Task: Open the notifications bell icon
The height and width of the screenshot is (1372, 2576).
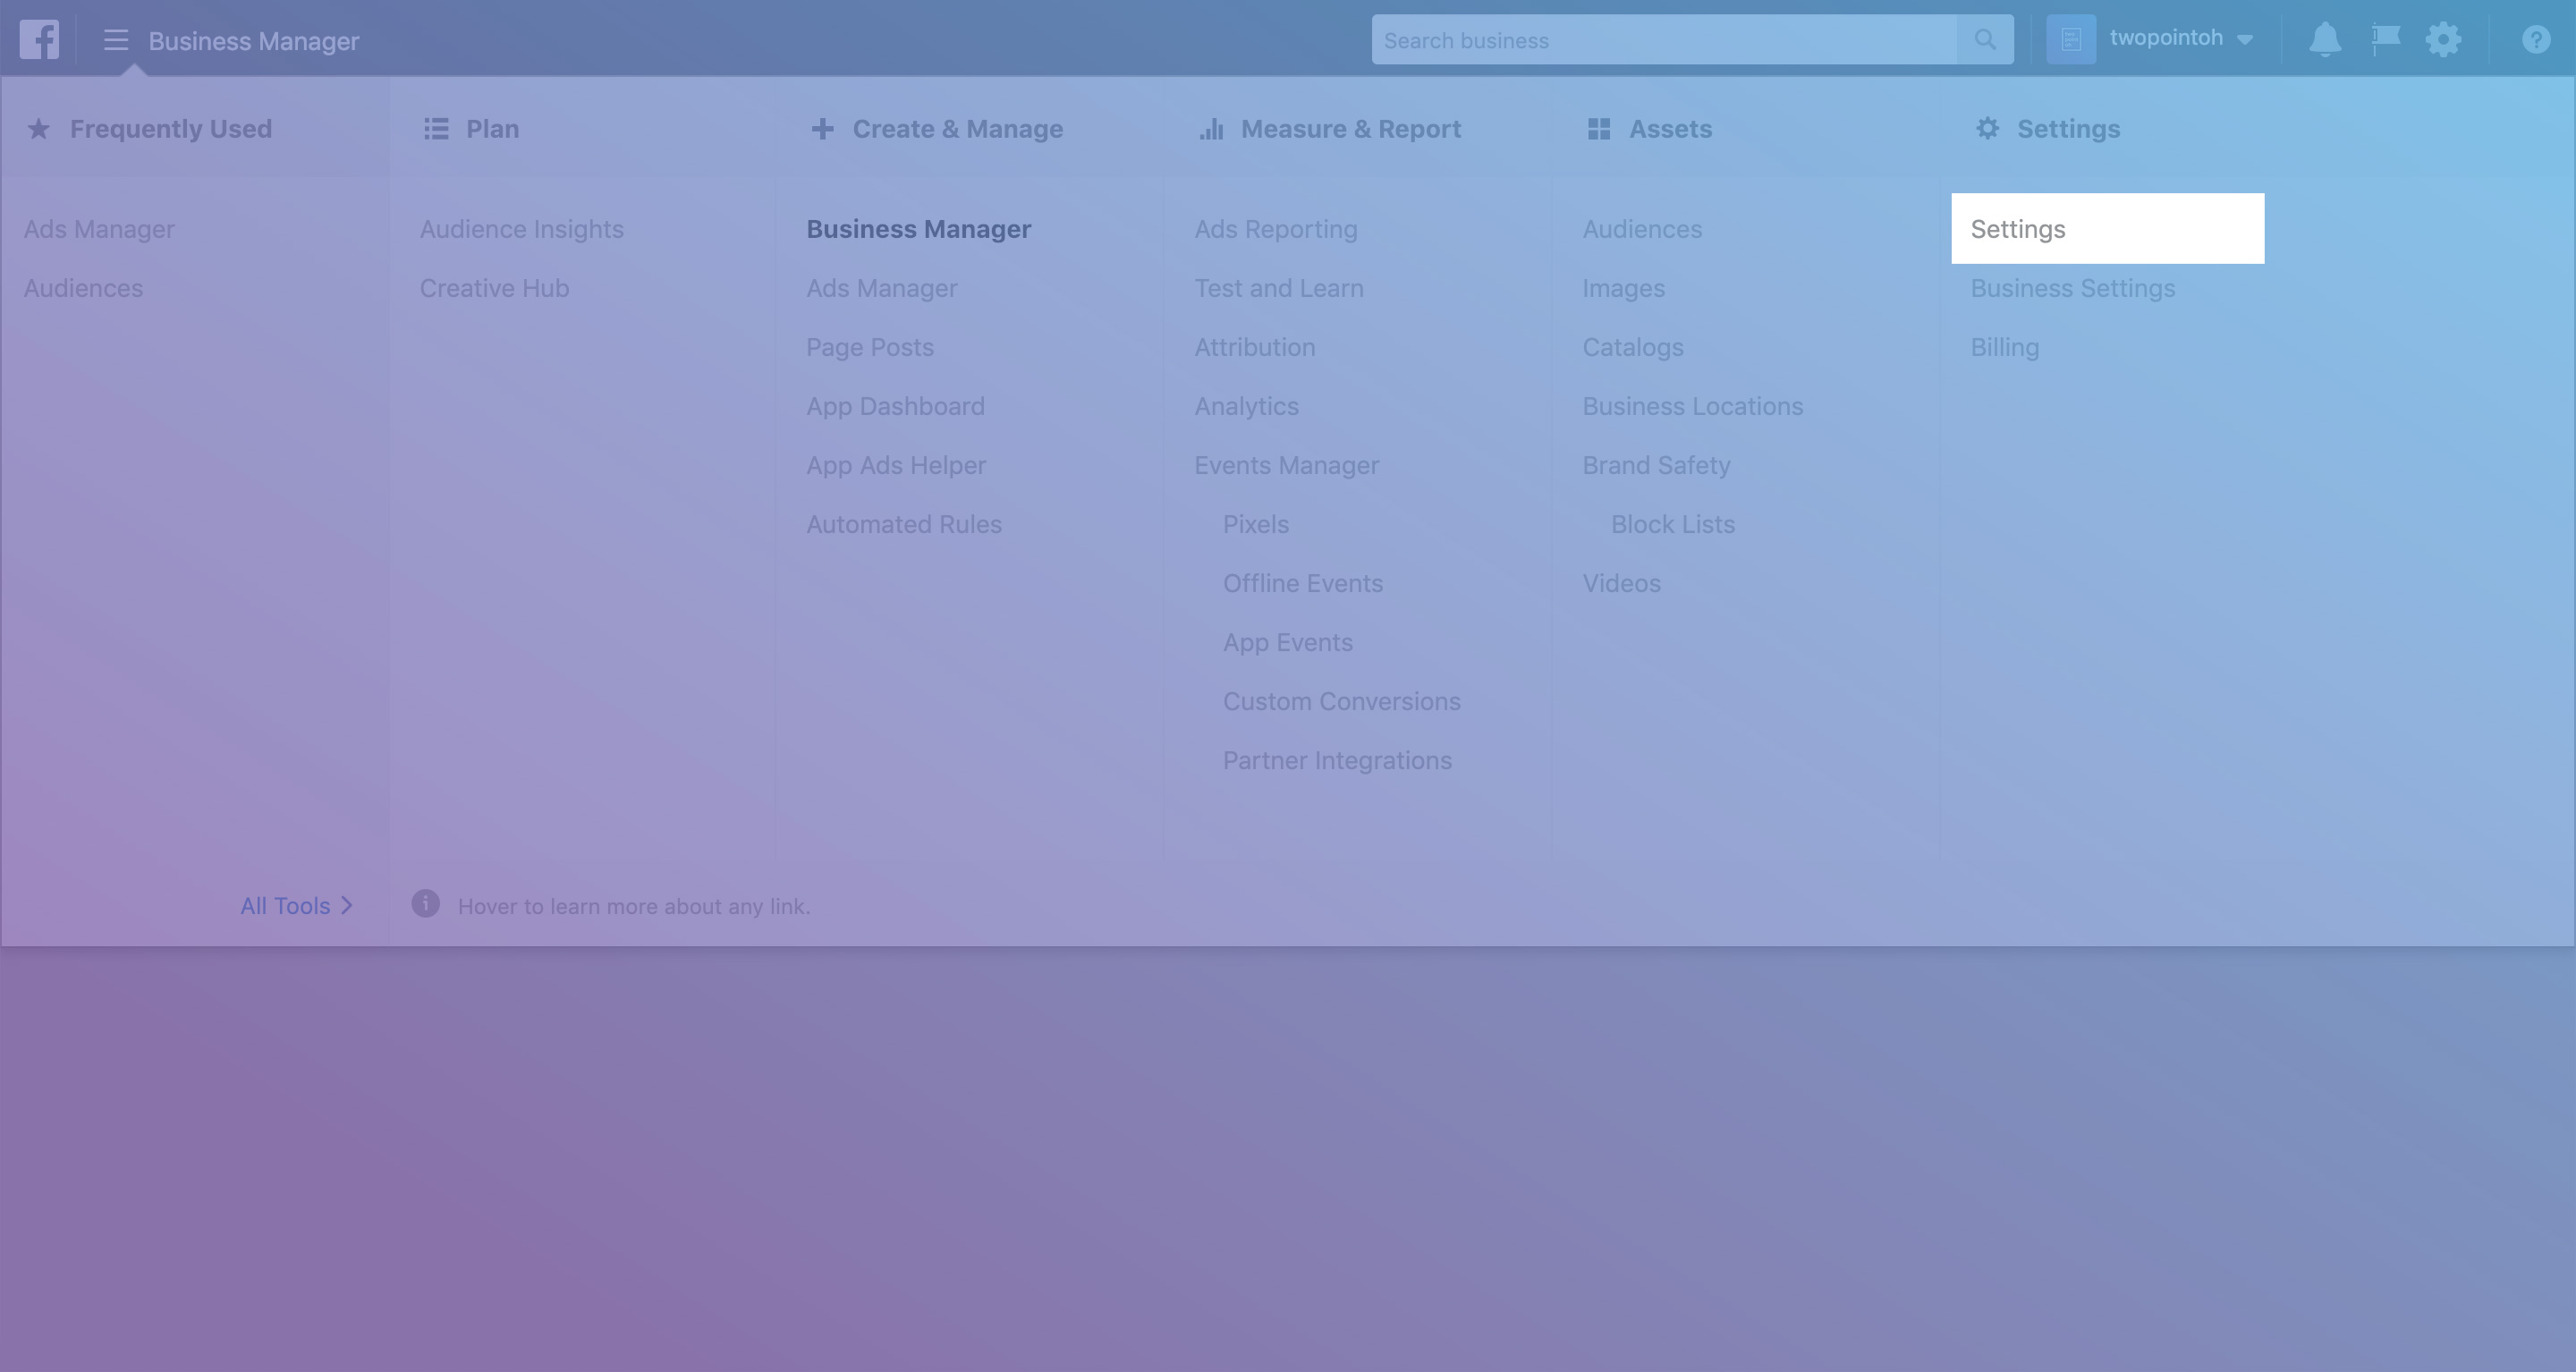Action: 2324,40
